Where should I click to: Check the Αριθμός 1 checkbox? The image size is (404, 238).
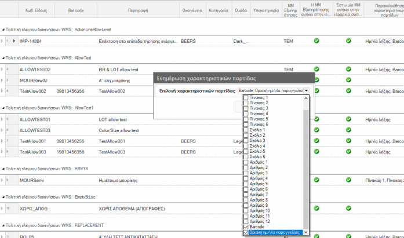[x=246, y=162]
